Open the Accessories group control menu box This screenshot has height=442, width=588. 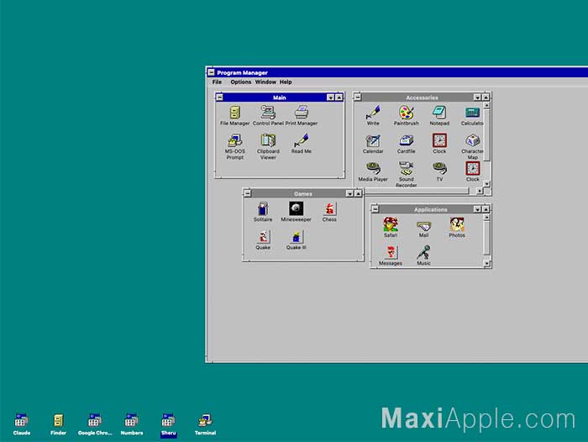click(x=358, y=97)
